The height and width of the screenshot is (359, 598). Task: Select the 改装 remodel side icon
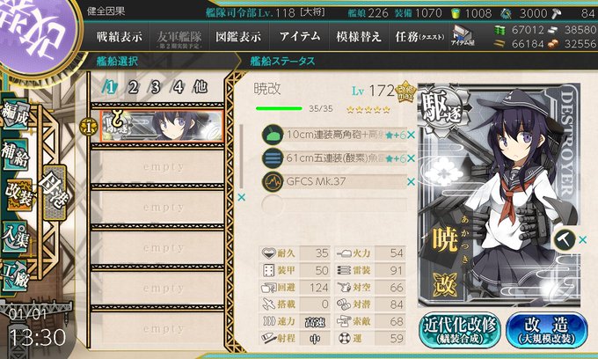(x=18, y=195)
